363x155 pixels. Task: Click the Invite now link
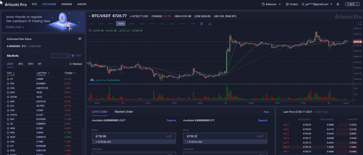tap(15, 27)
